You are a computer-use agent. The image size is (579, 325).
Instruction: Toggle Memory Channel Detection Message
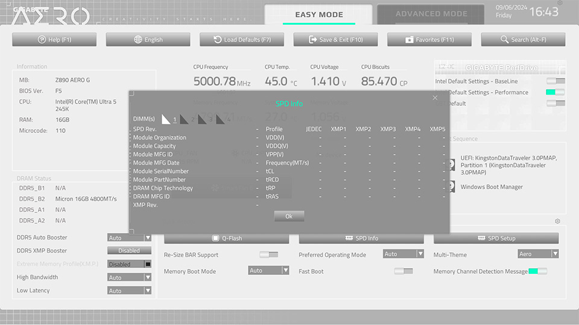pos(537,271)
